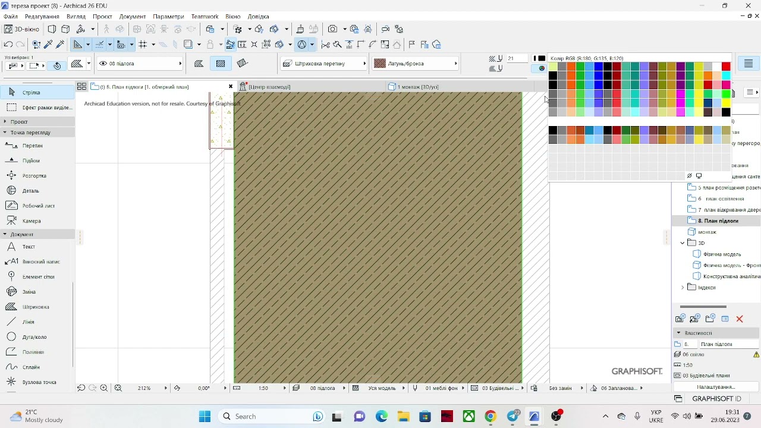Open the Редагування menu
761x428 pixels.
42,17
